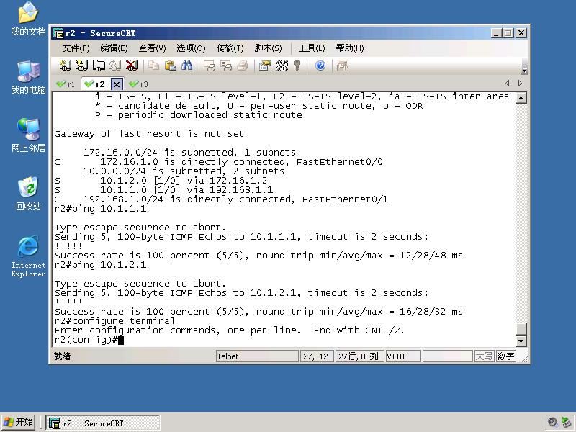Click the tab scroll right arrow
Image resolution: width=576 pixels, height=432 pixels.
[520, 84]
